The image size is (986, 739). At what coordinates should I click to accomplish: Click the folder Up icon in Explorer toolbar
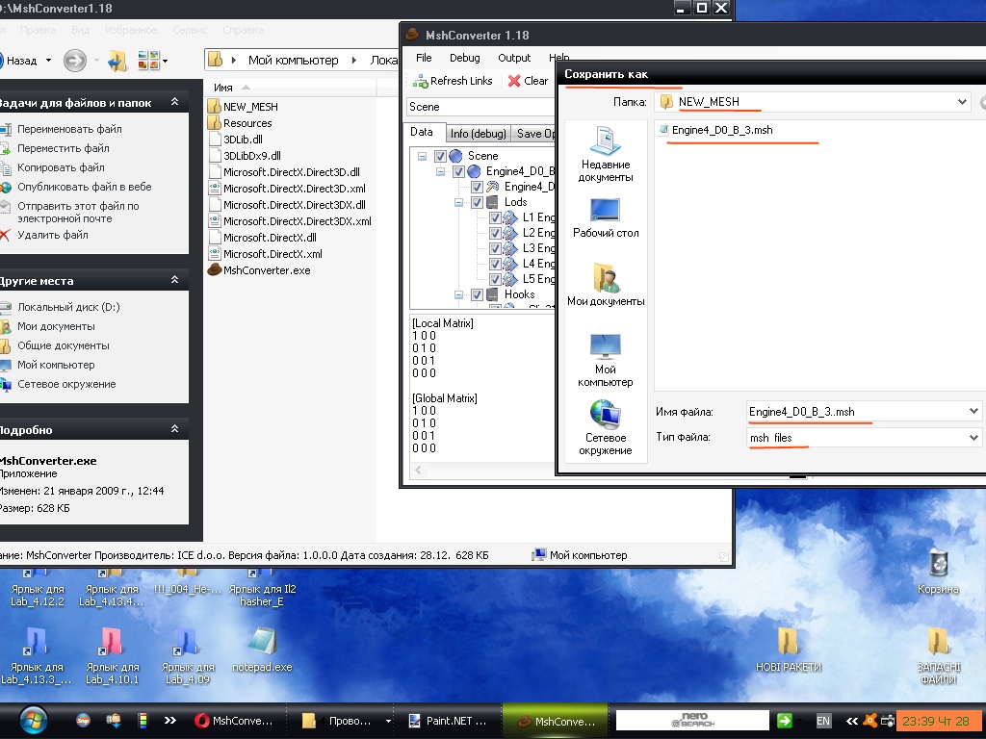click(117, 61)
